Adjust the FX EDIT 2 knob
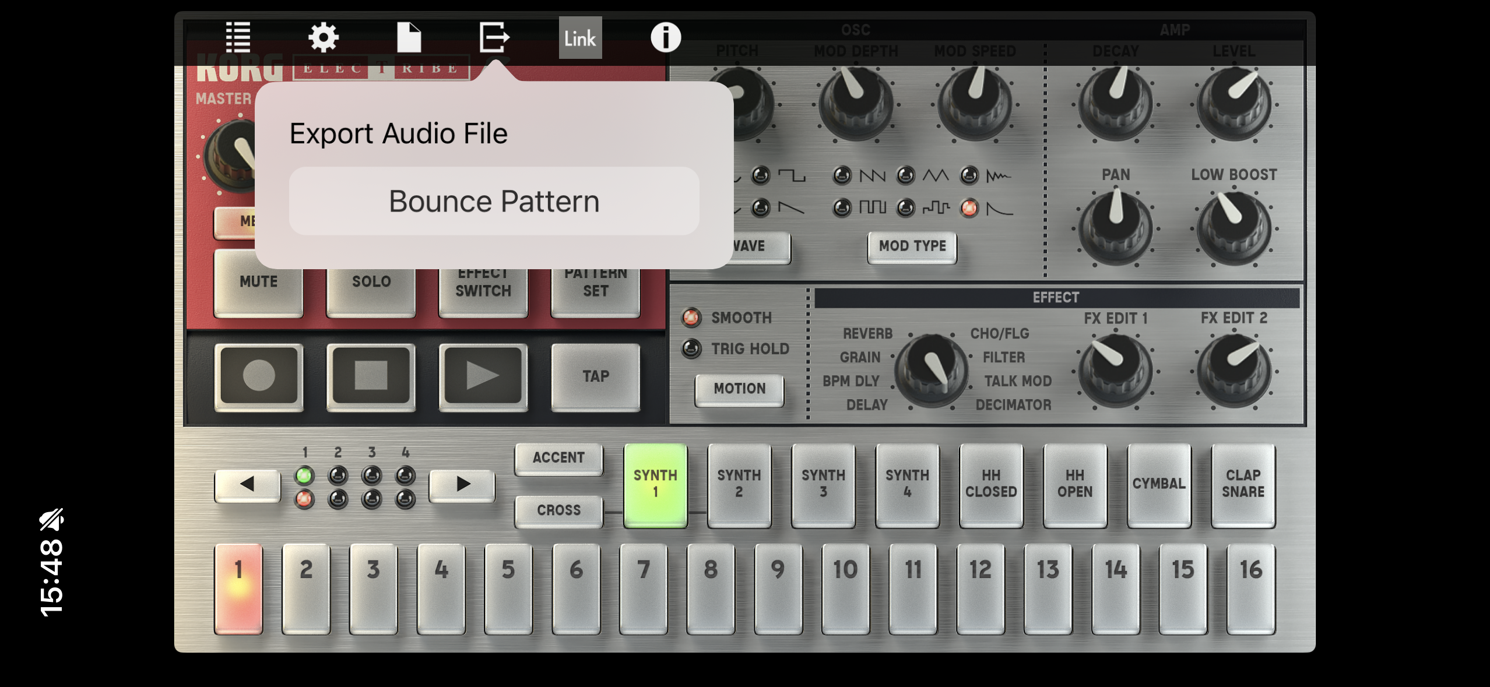 (x=1234, y=370)
